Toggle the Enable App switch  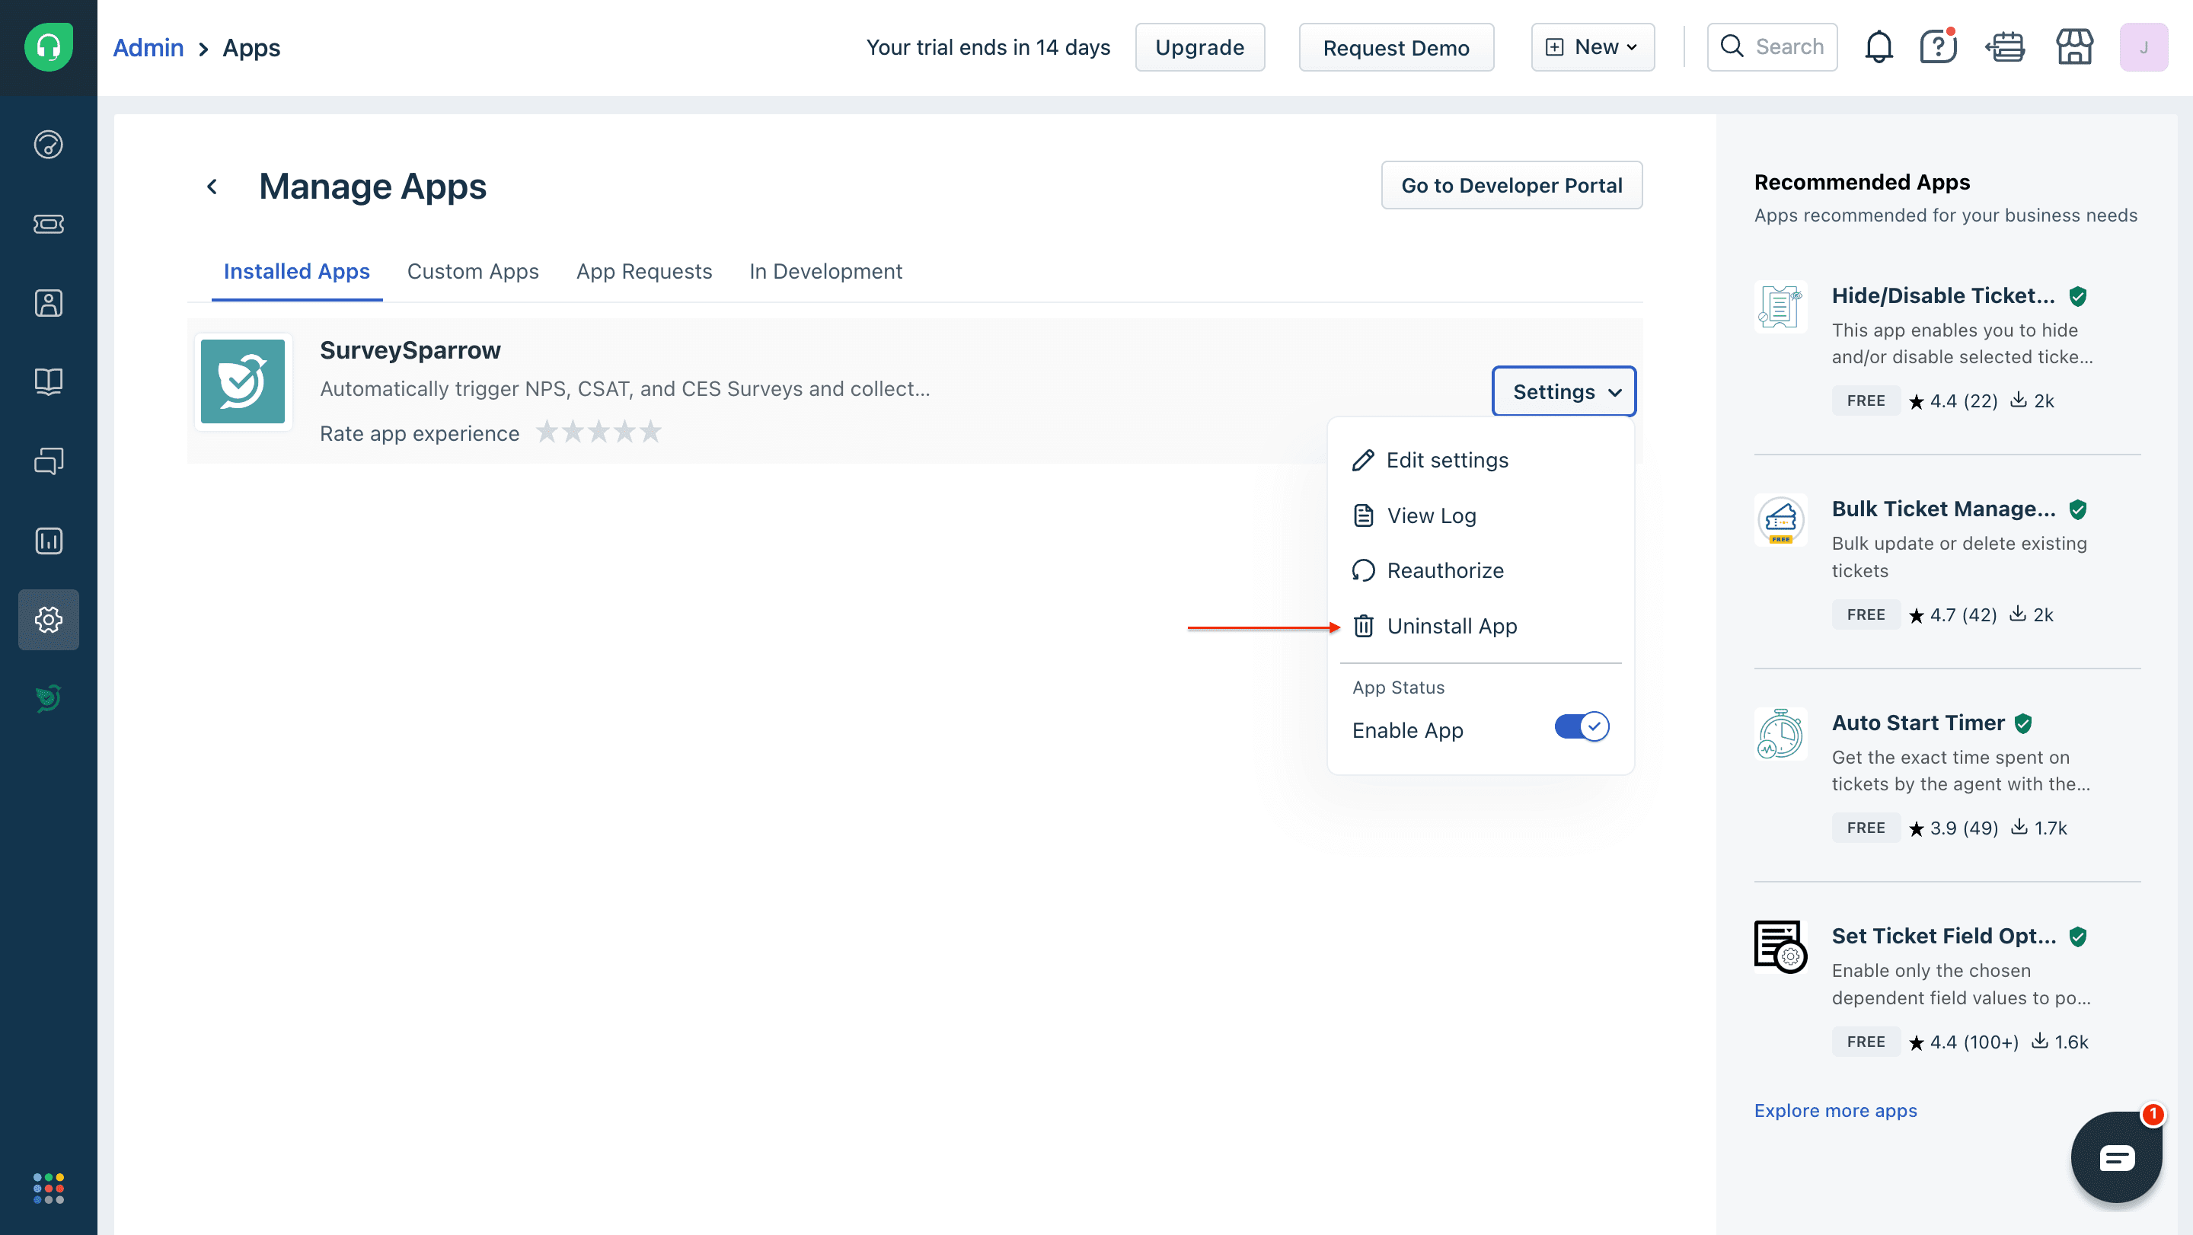point(1581,728)
